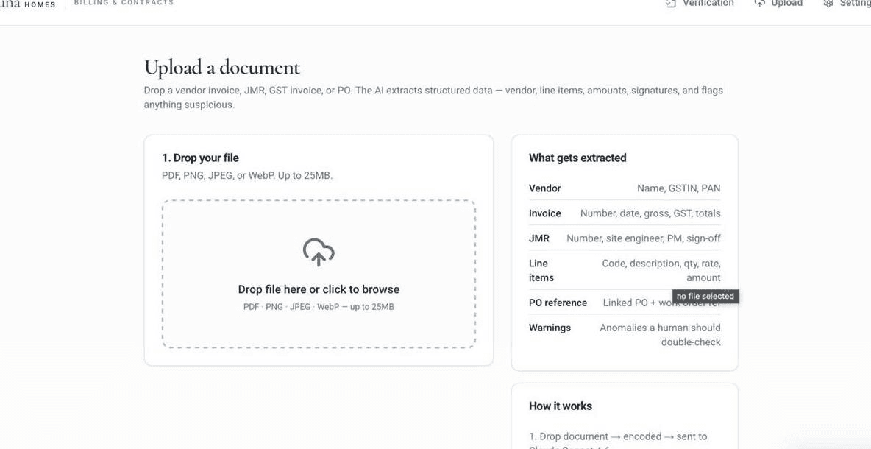Click '1. Drop document → encoded → sent to' step text
The width and height of the screenshot is (871, 449).
point(618,436)
